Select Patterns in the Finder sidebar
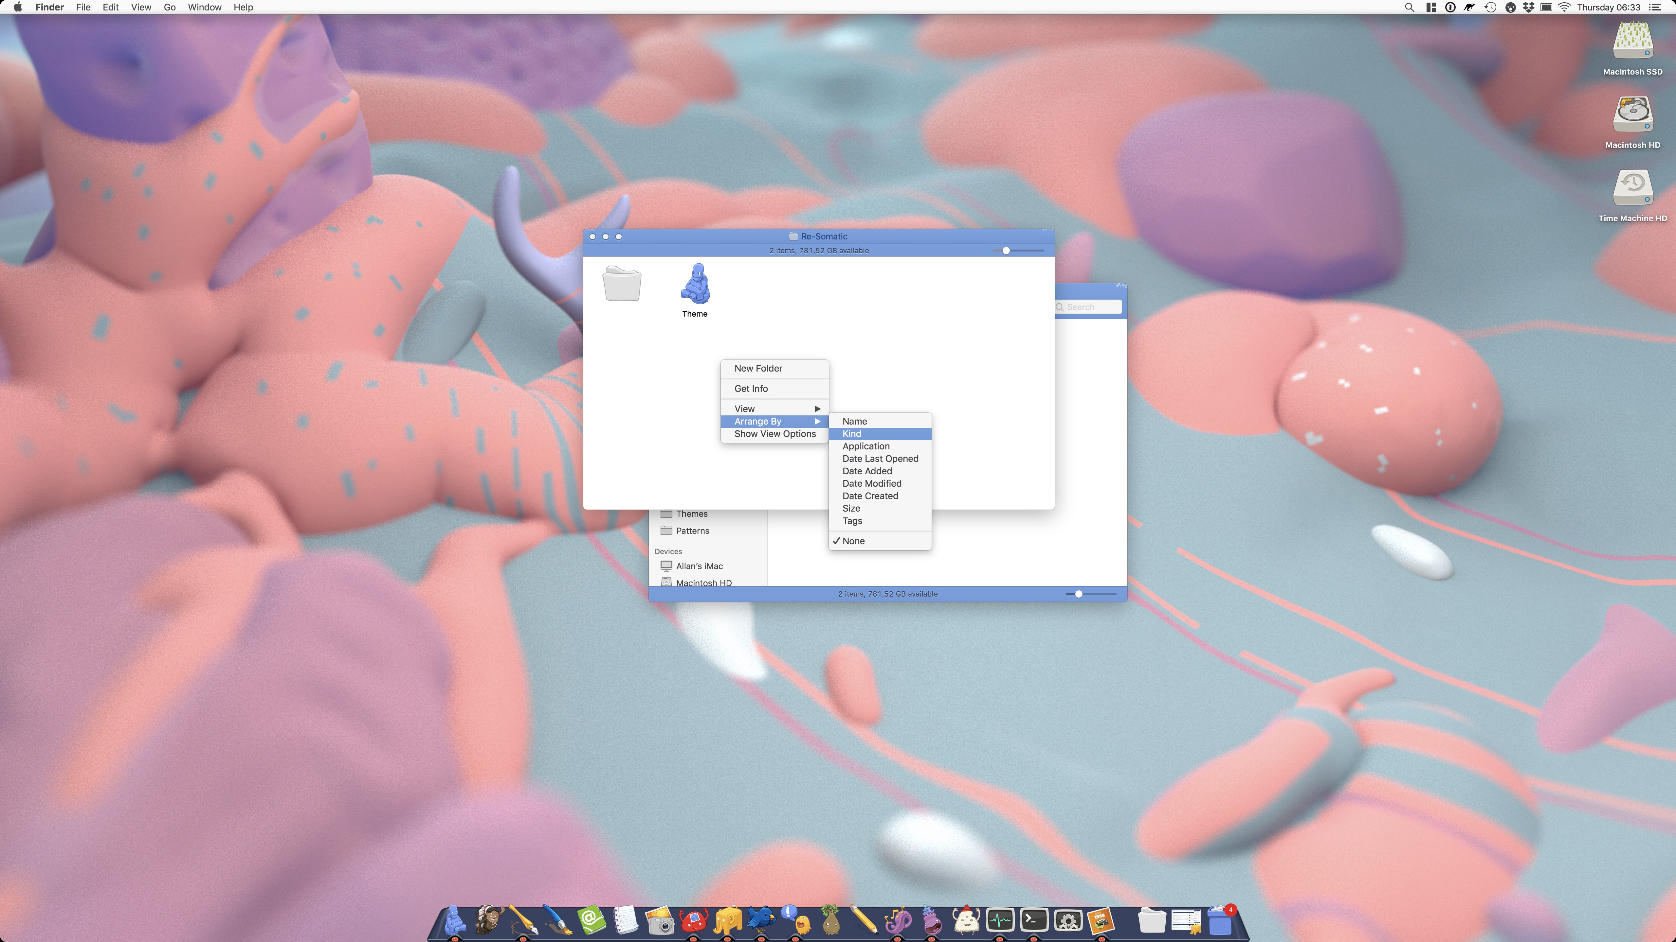 (x=692, y=531)
